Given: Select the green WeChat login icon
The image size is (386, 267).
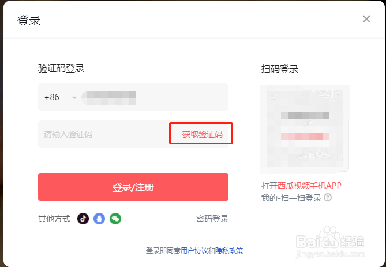Looking at the screenshot, I should [x=115, y=219].
